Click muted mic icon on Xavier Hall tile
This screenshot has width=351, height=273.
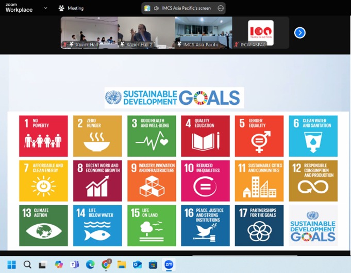click(x=65, y=44)
